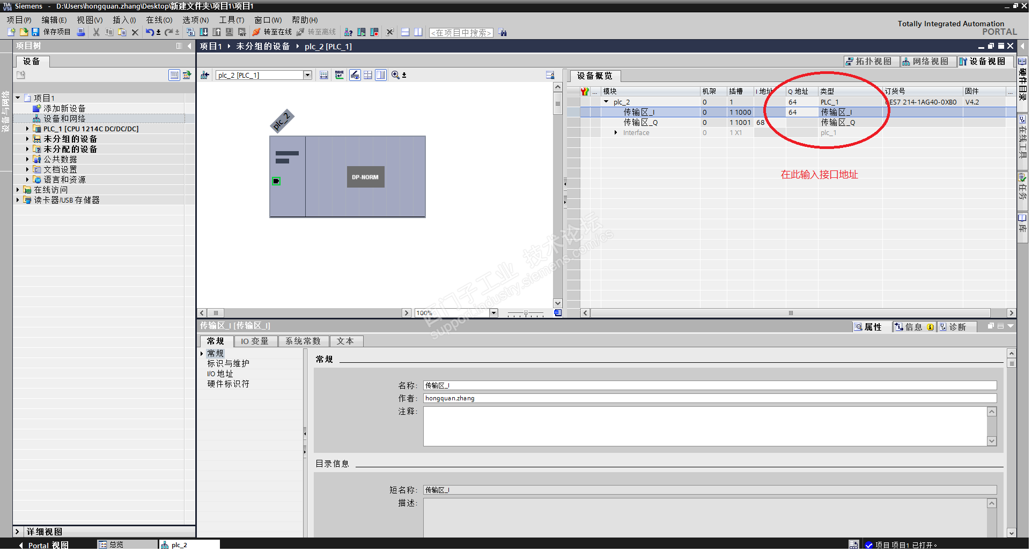This screenshot has height=552, width=1032.
Task: Click the DP-NORM module in device view
Action: pyautogui.click(x=366, y=177)
